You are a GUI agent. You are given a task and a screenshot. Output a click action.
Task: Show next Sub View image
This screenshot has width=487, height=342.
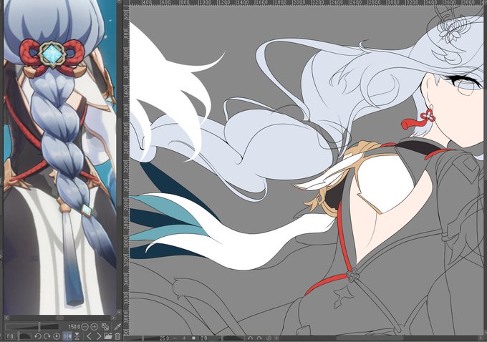click(99, 336)
